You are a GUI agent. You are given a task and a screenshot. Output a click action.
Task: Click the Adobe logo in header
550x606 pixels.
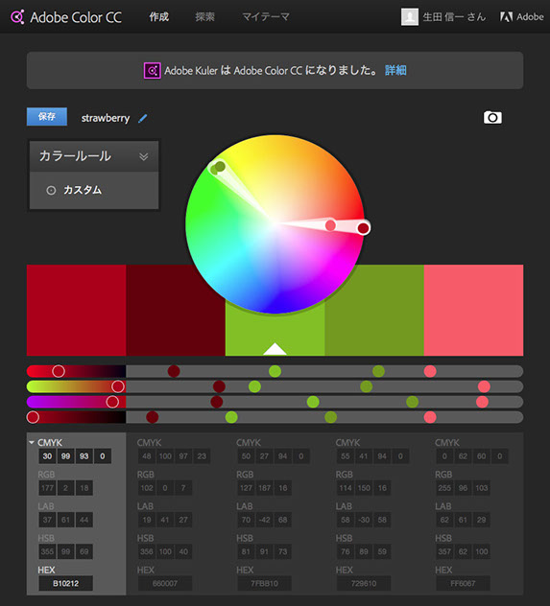tap(521, 17)
